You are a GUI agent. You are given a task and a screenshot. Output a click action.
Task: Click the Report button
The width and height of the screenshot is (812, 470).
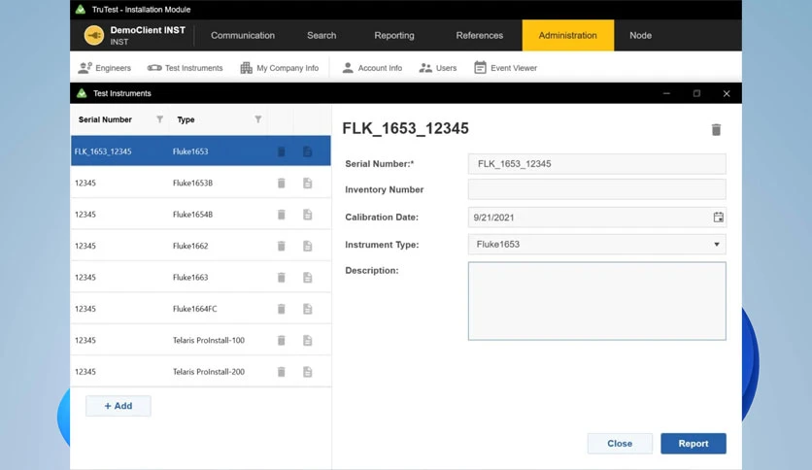tap(694, 444)
